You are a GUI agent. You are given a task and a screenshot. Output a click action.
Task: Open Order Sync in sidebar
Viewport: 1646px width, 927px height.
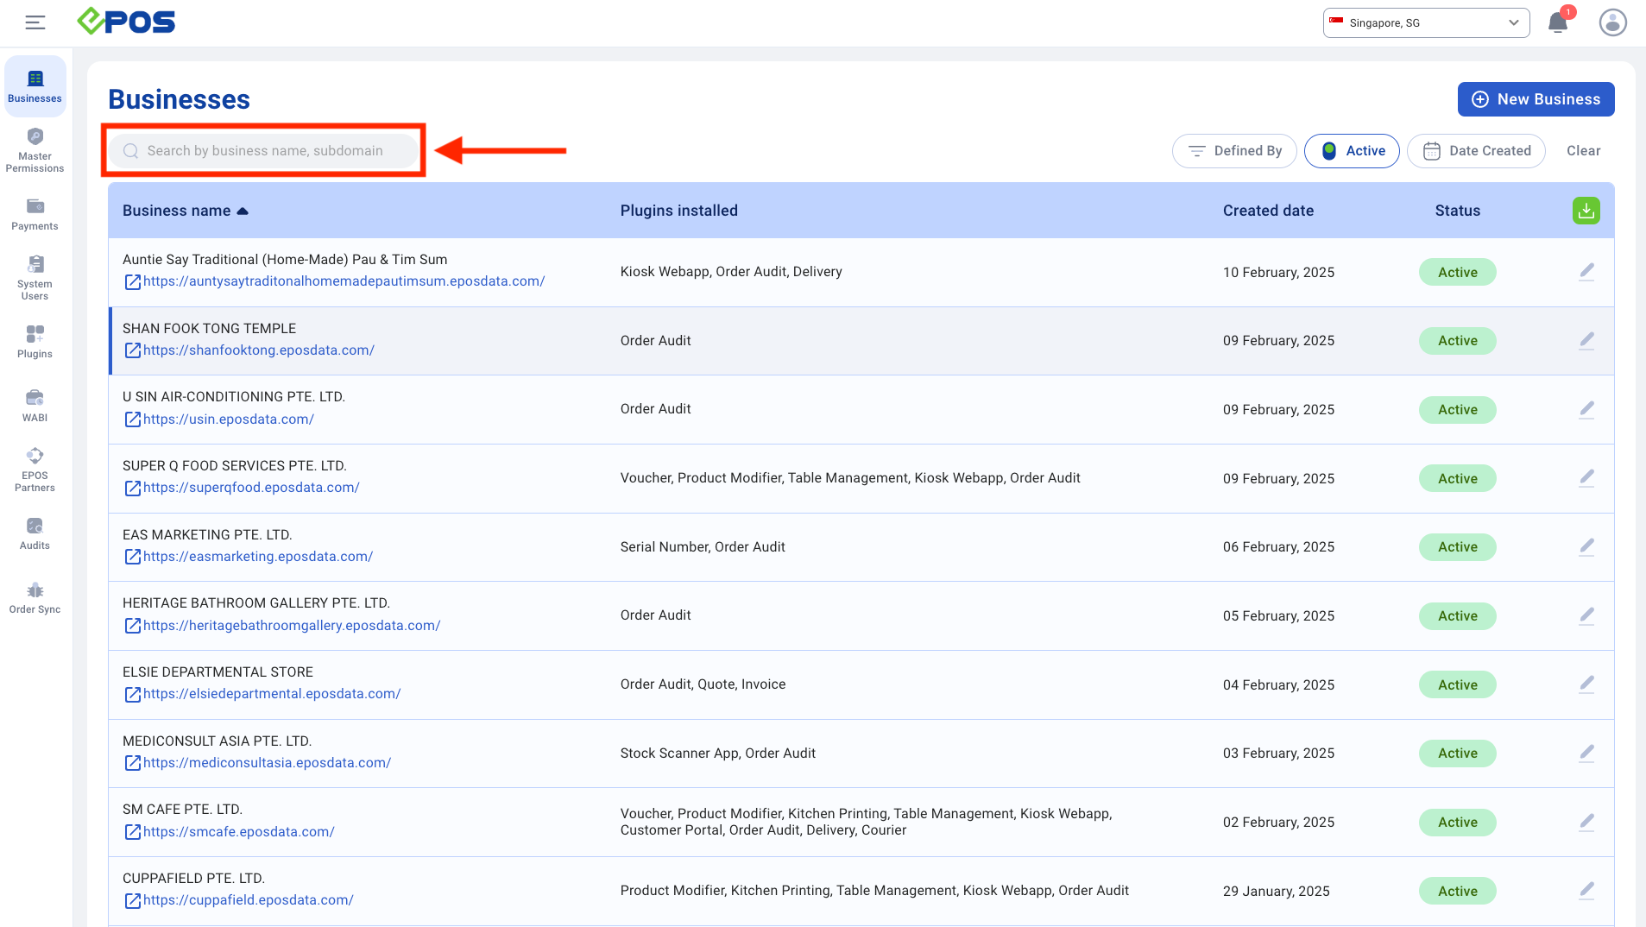pyautogui.click(x=35, y=597)
